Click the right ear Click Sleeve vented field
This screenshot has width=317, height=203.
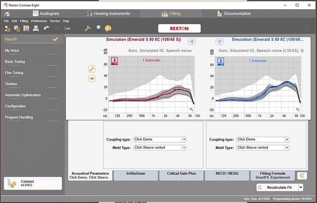[x=160, y=148]
